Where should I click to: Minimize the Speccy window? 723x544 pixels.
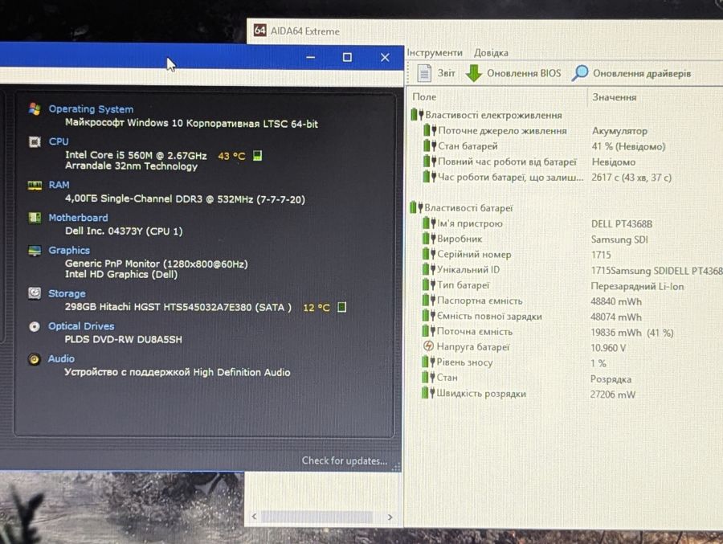[310, 57]
